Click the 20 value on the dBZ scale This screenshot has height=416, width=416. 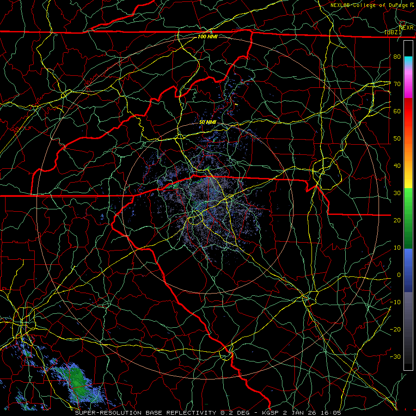397,220
